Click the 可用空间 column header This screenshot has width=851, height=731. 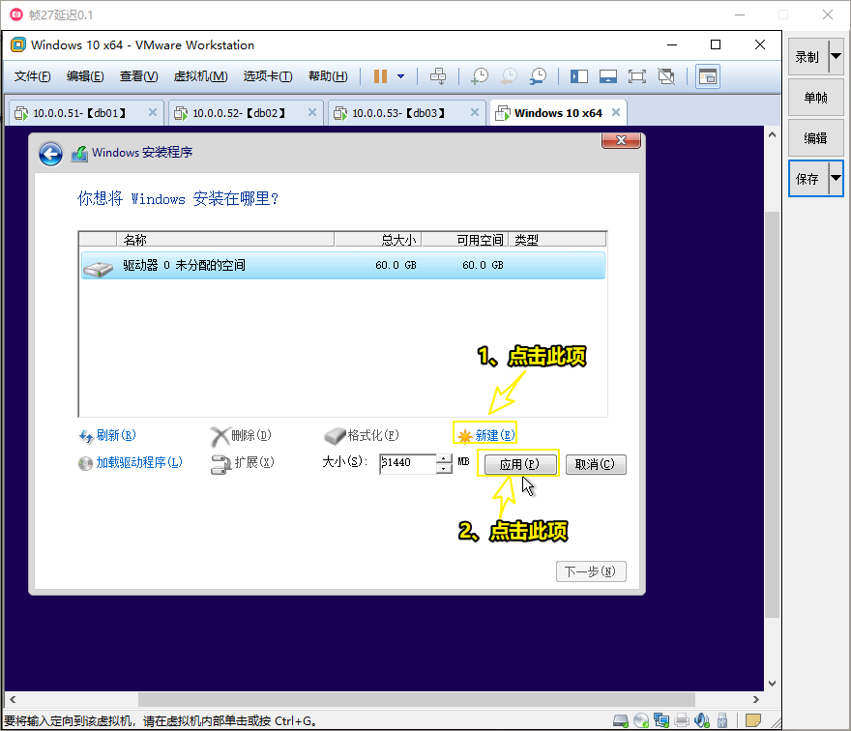[465, 240]
